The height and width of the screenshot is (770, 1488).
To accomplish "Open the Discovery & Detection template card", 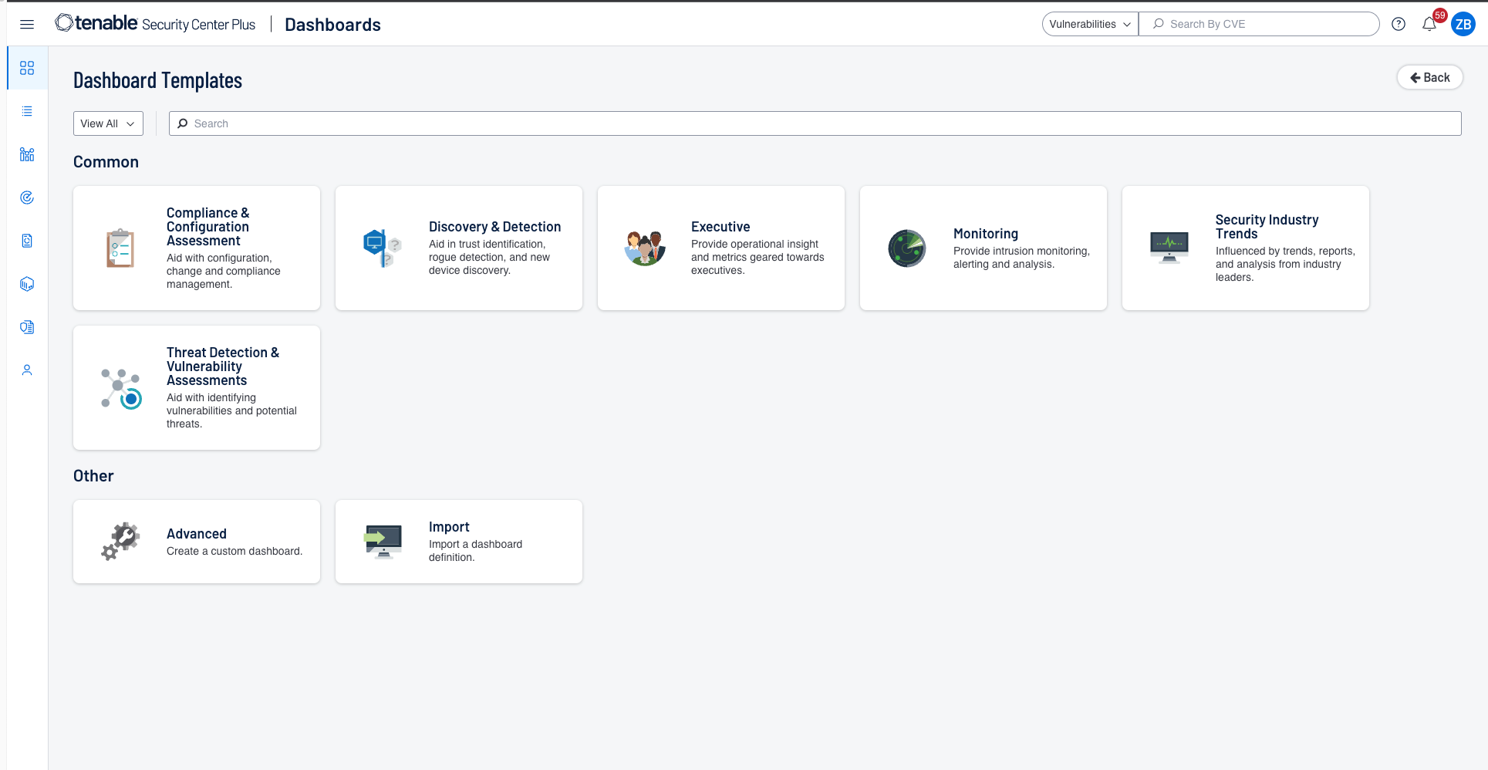I will [x=459, y=248].
